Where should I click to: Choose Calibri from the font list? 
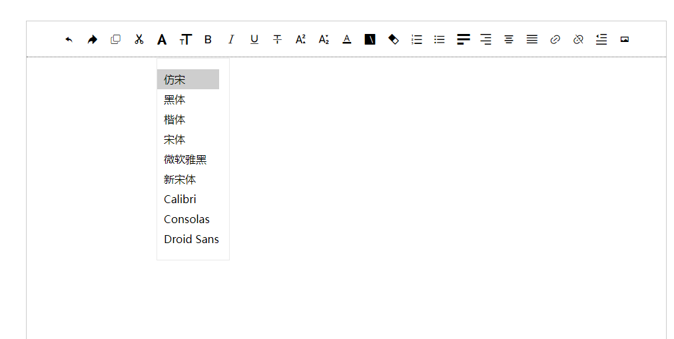pyautogui.click(x=188, y=199)
